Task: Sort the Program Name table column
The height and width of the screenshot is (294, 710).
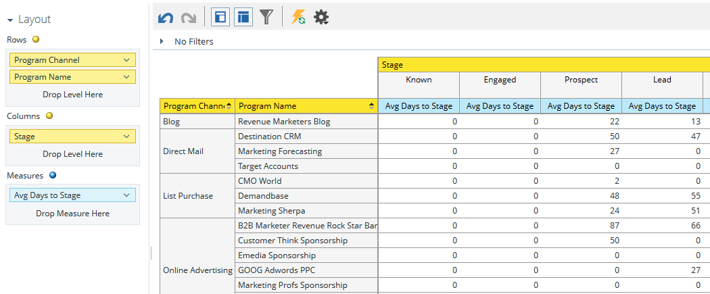Action: 371,106
